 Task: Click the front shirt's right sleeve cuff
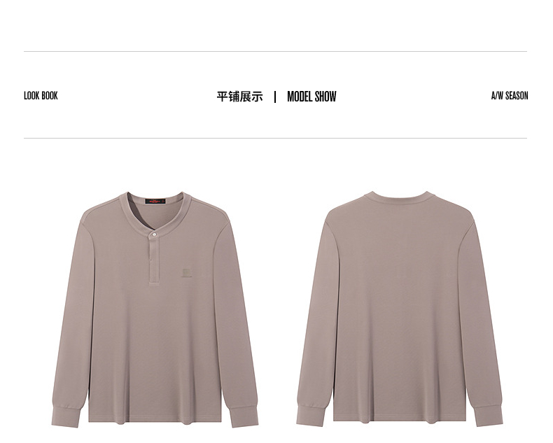[x=244, y=416]
